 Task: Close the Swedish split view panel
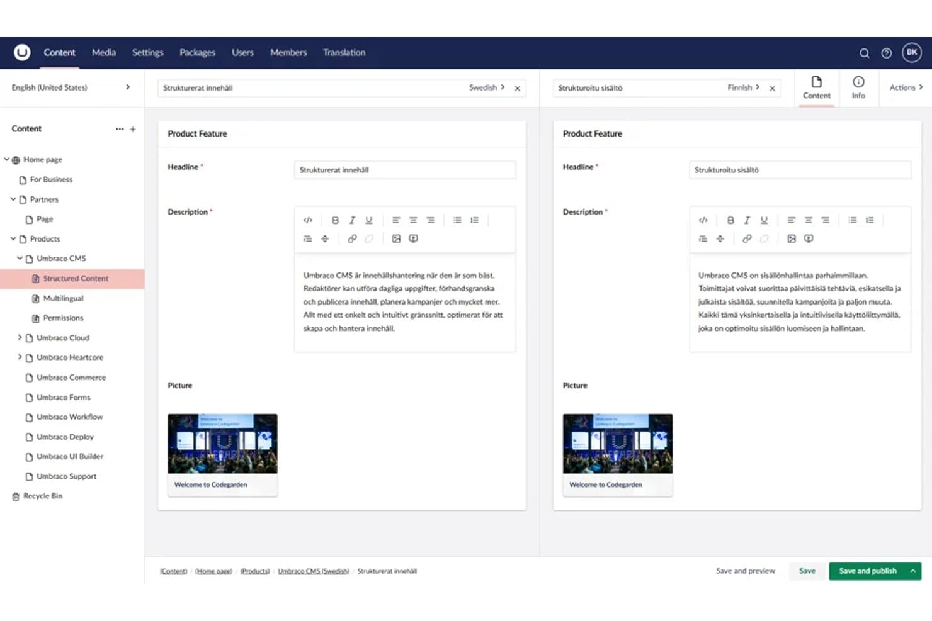click(x=517, y=88)
